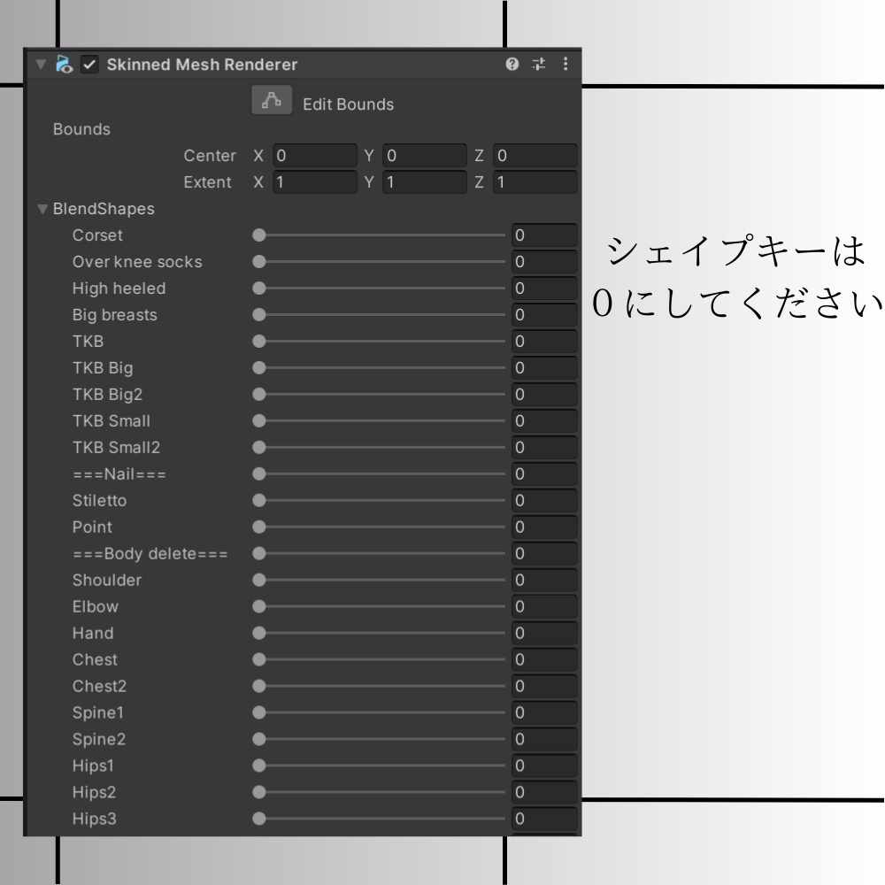The height and width of the screenshot is (885, 885).
Task: Click the Extent Y field
Action: 425,182
